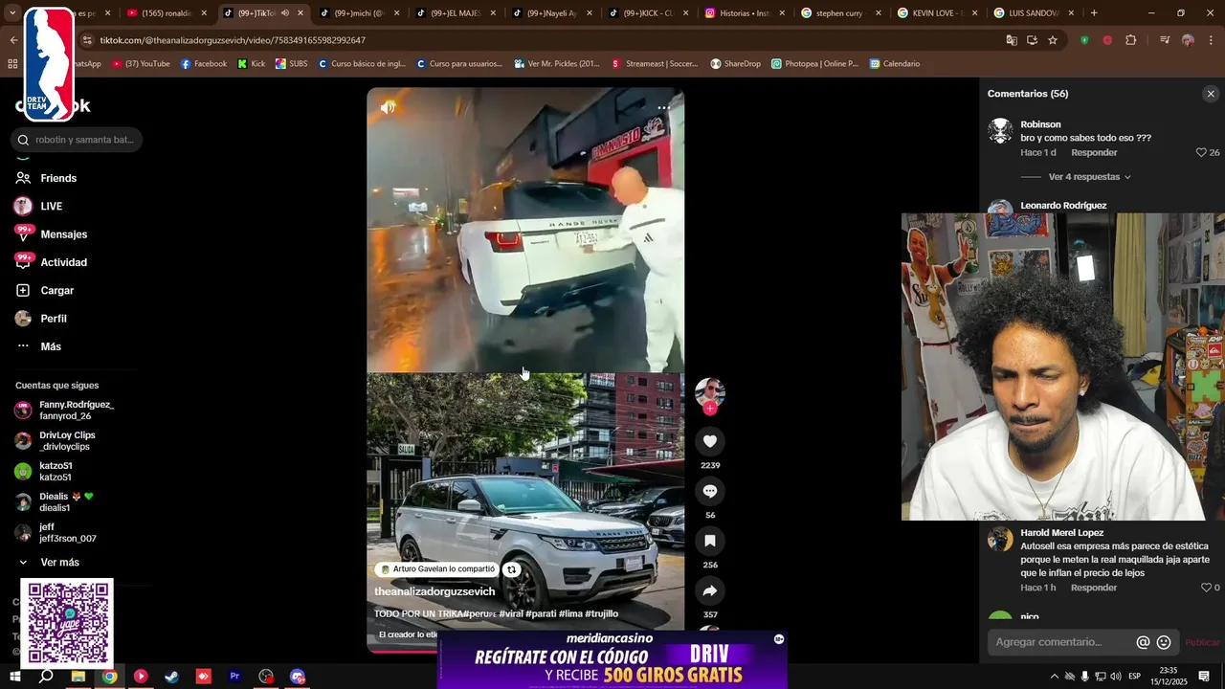Screen dimensions: 1225x689
Task: Click repost icon next to Arturo Gavelan
Action: pyautogui.click(x=512, y=569)
